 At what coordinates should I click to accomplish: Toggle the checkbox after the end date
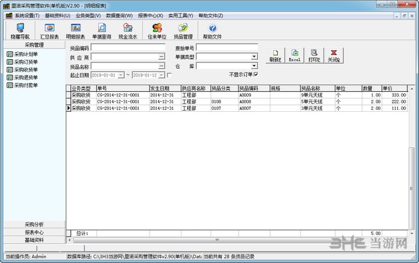pos(169,75)
